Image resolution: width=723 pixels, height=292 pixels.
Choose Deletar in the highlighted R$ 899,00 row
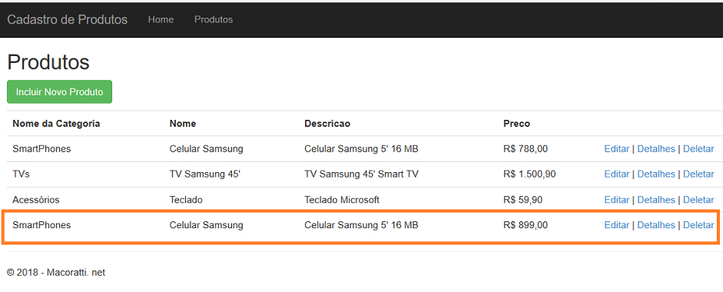point(698,225)
